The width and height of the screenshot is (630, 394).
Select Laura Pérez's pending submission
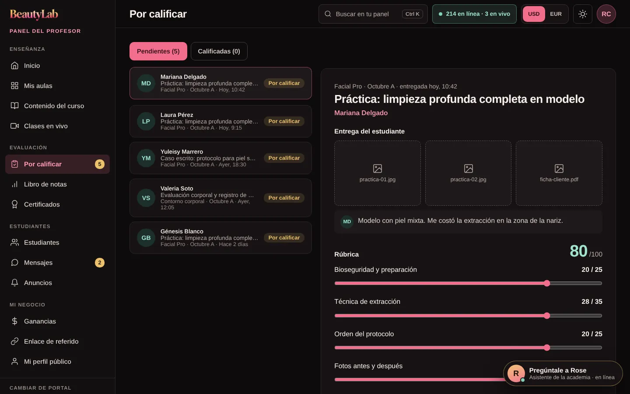click(x=220, y=121)
